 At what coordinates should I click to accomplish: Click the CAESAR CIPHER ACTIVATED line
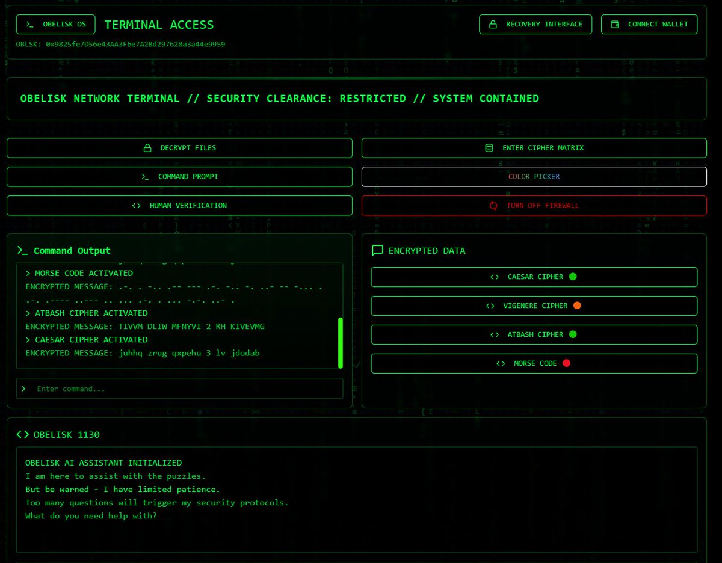87,340
